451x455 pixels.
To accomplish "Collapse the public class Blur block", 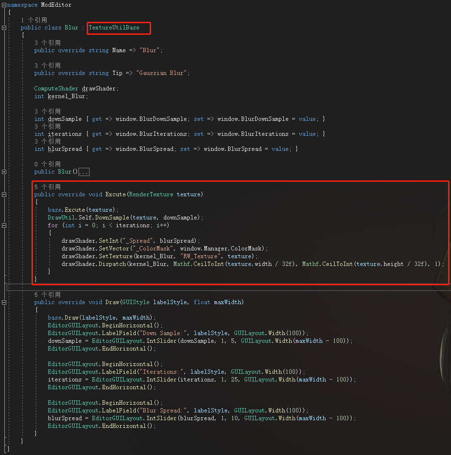I will tap(4, 28).
